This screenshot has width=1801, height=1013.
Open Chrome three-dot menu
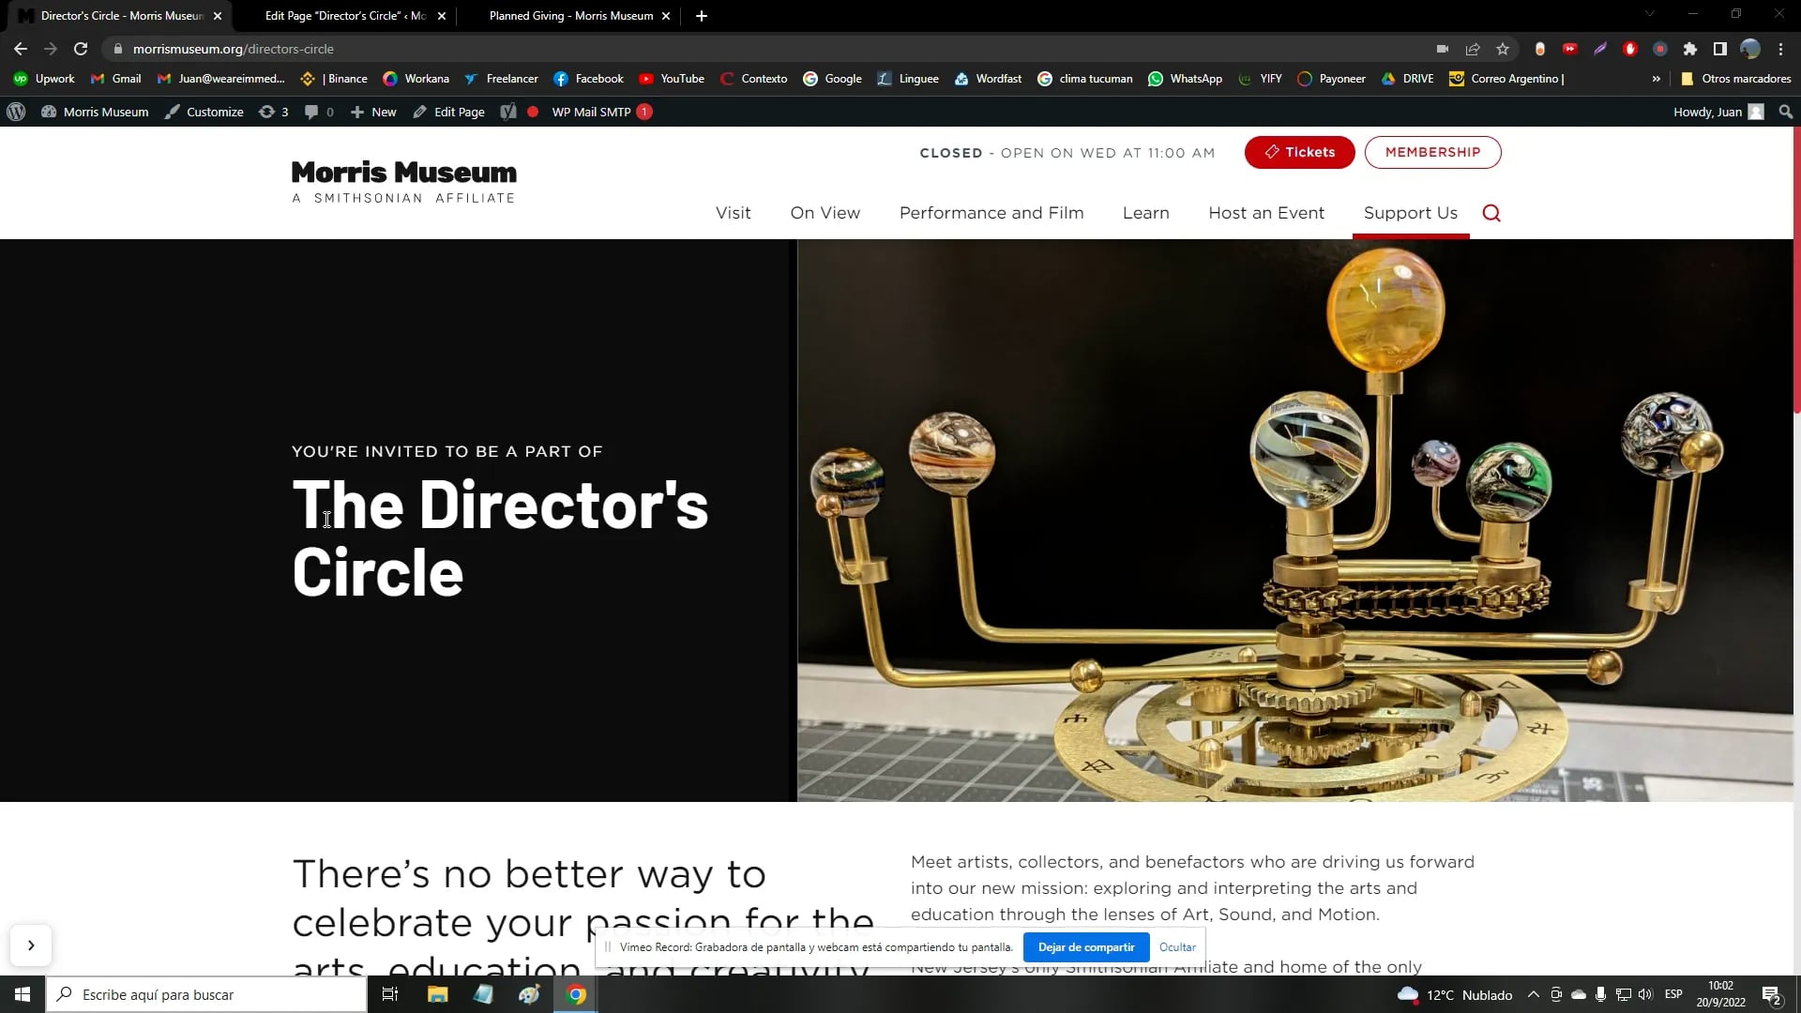coord(1780,49)
